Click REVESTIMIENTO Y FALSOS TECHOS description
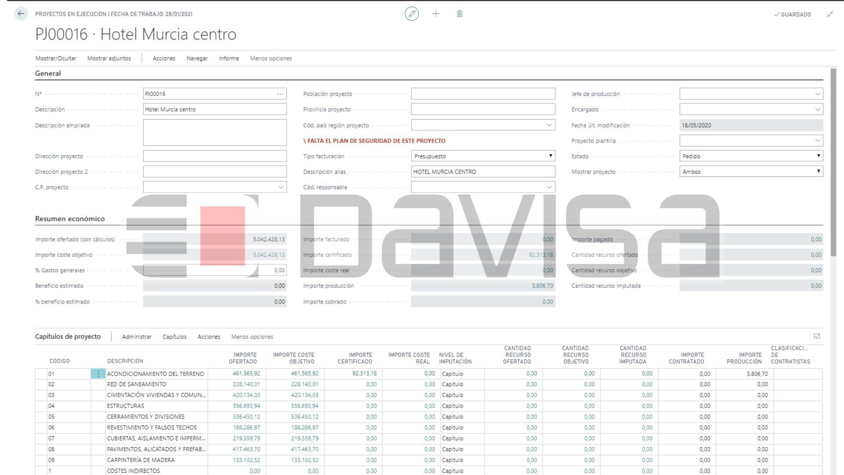The width and height of the screenshot is (844, 475). click(152, 427)
